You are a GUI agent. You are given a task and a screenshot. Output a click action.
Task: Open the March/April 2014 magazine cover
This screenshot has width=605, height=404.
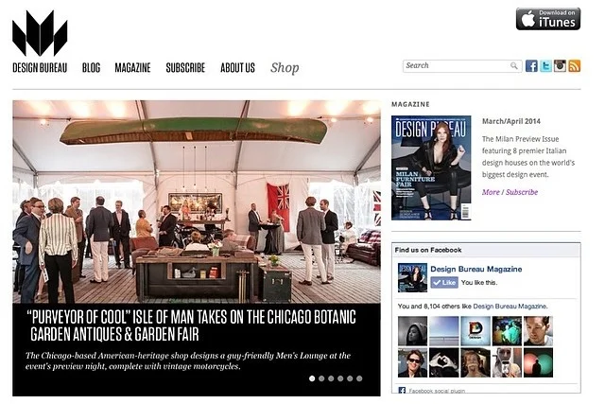click(x=431, y=167)
